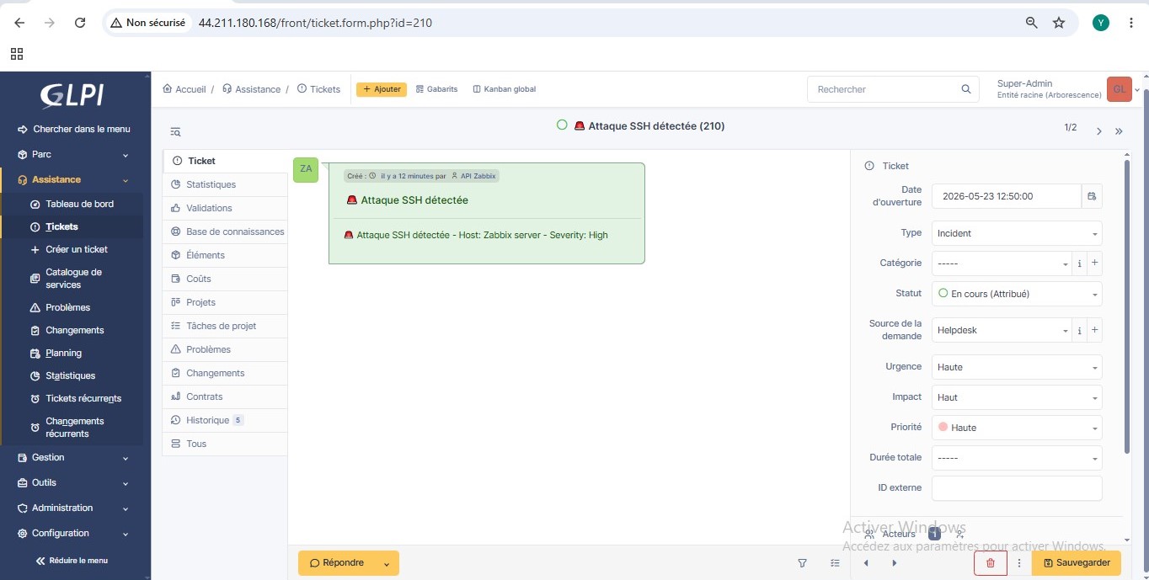Image resolution: width=1149 pixels, height=580 pixels.
Task: Open the Base de connaissances tab
Action: coord(225,231)
